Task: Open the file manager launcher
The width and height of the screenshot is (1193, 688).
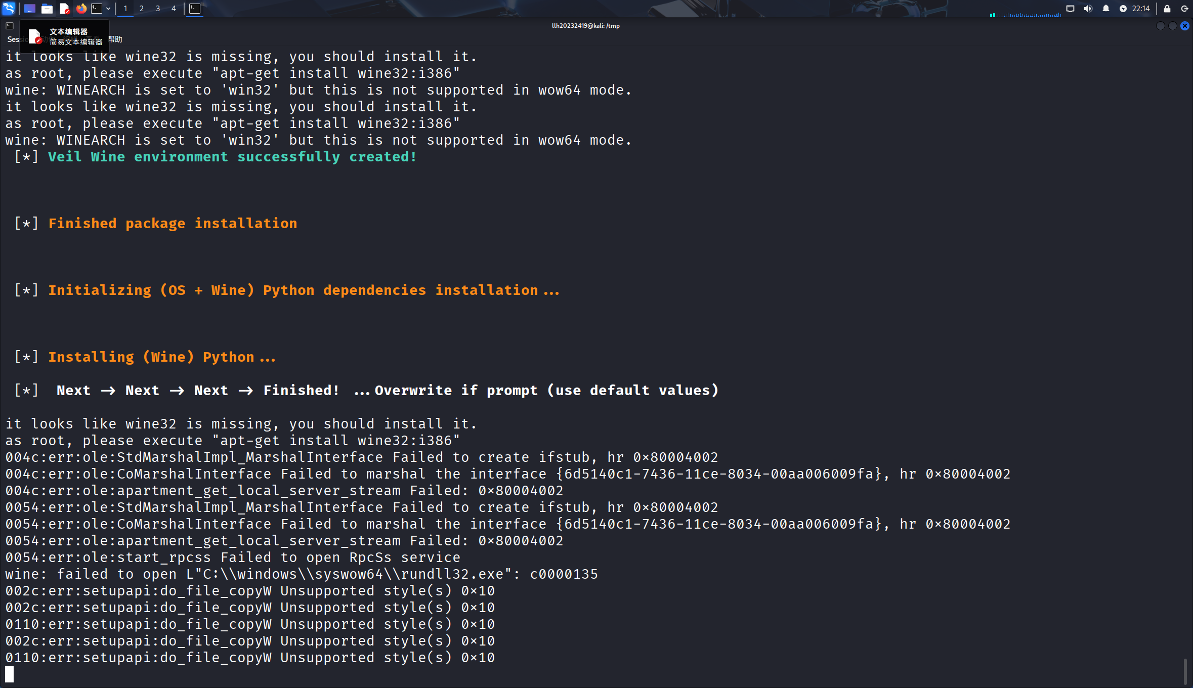Action: point(47,9)
